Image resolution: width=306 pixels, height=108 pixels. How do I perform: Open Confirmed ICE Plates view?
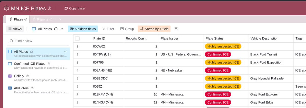coord(38,66)
